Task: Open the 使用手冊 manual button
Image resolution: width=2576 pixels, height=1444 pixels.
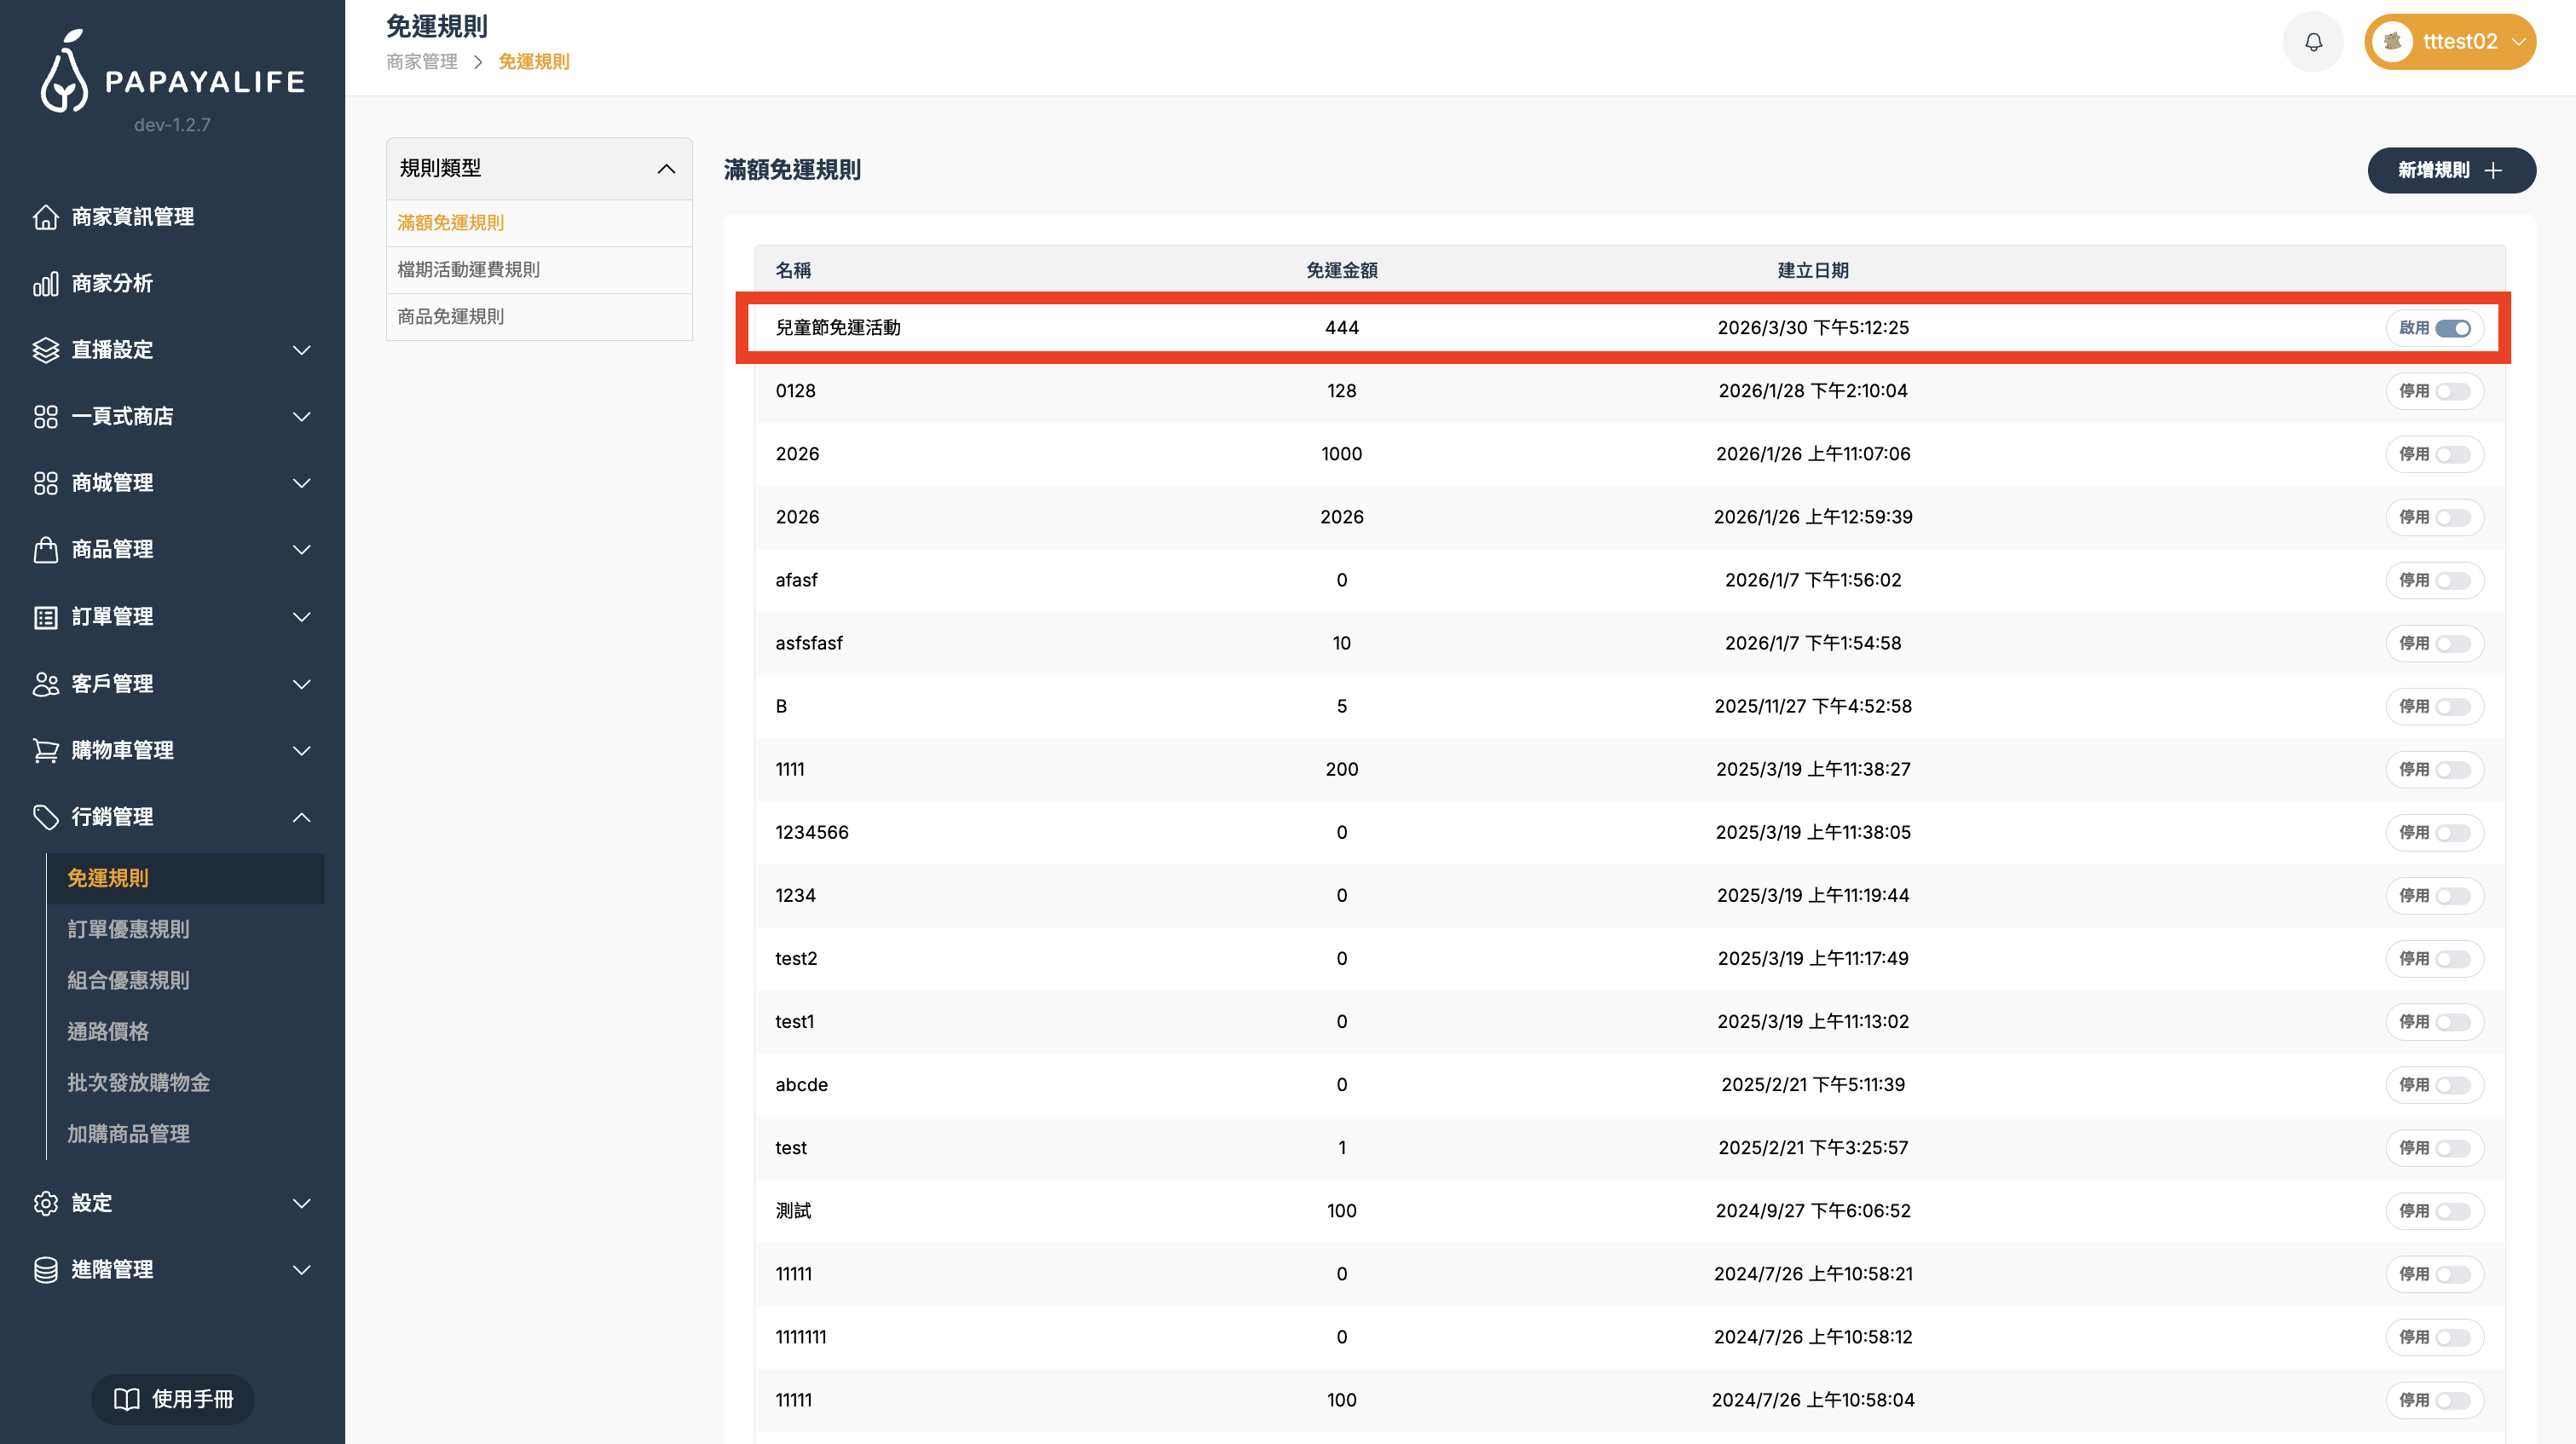Action: click(x=172, y=1399)
